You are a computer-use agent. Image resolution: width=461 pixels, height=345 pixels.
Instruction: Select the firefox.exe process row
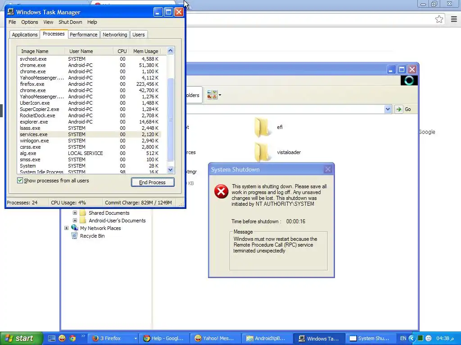click(89, 84)
